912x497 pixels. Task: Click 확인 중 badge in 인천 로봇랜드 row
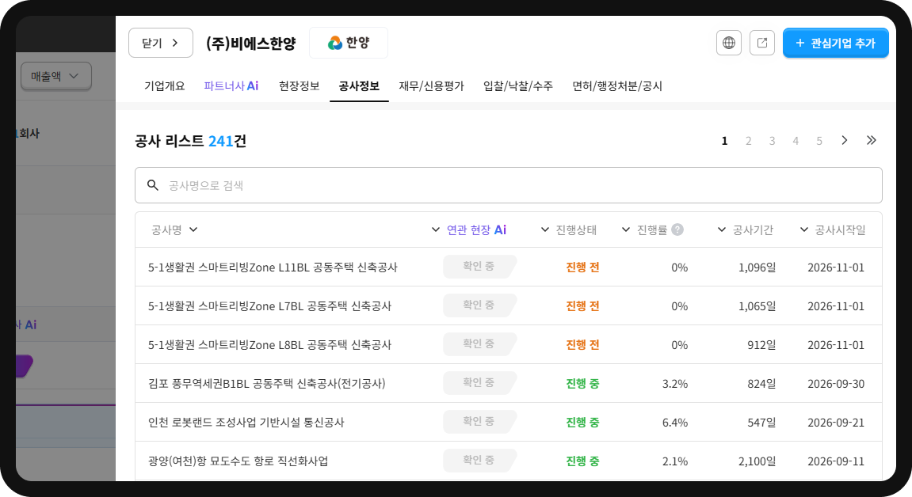click(479, 422)
